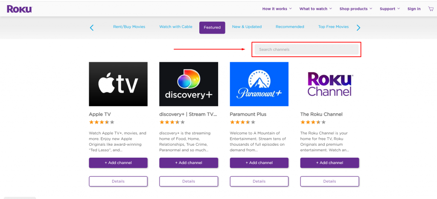Open the Apple TV channel thumbnail
Image resolution: width=437 pixels, height=199 pixels.
118,84
